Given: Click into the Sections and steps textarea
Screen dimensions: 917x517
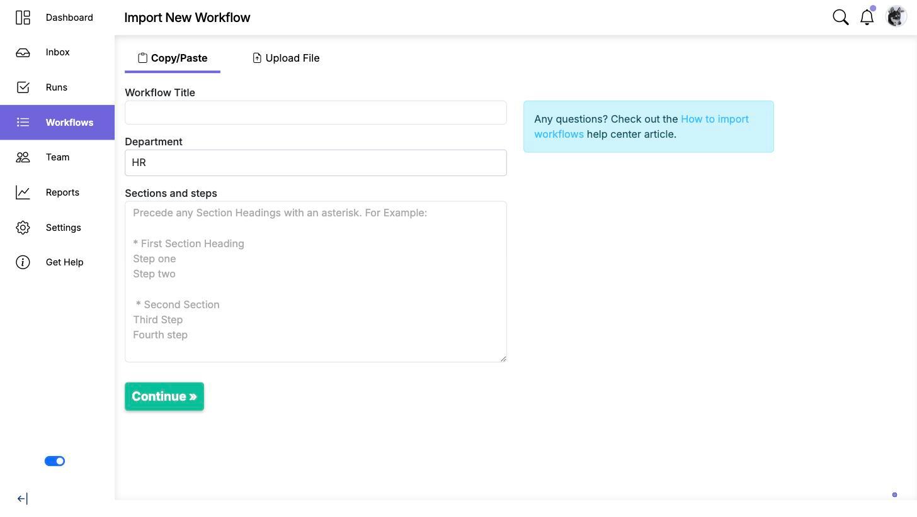Looking at the screenshot, I should pyautogui.click(x=316, y=282).
